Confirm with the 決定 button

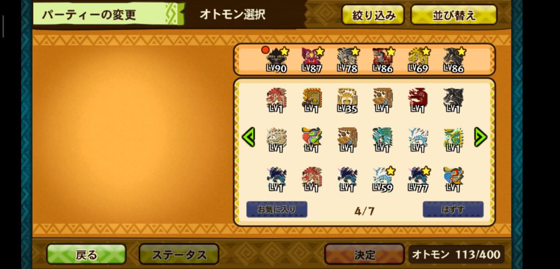pos(365,255)
